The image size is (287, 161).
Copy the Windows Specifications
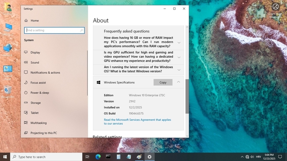pos(163,82)
